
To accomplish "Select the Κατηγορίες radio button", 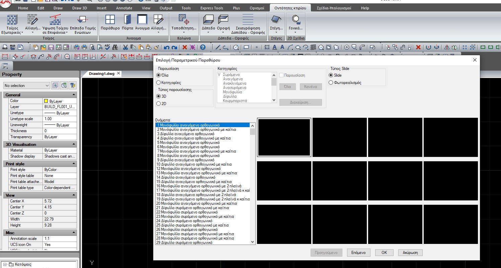I will point(159,82).
